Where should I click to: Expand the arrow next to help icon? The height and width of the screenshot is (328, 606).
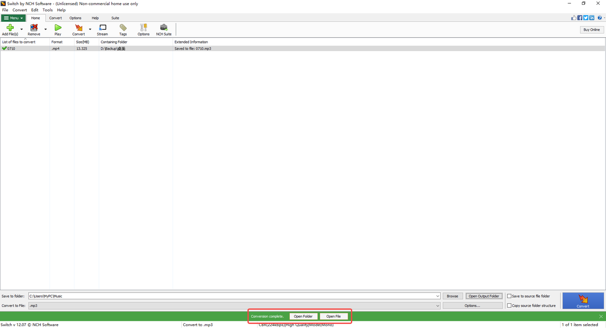(604, 18)
